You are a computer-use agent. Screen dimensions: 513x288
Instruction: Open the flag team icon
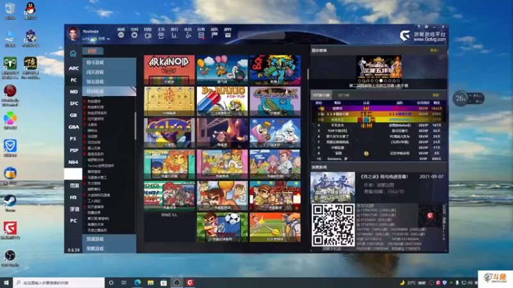214,35
